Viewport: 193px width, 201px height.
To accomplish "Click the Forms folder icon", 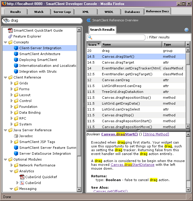I will pos(16,89).
